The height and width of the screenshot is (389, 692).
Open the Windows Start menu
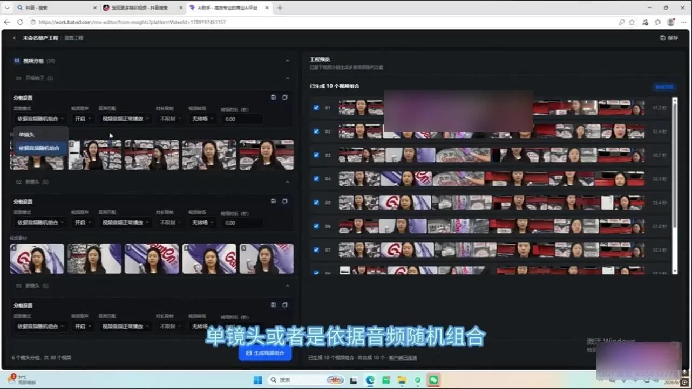258,380
